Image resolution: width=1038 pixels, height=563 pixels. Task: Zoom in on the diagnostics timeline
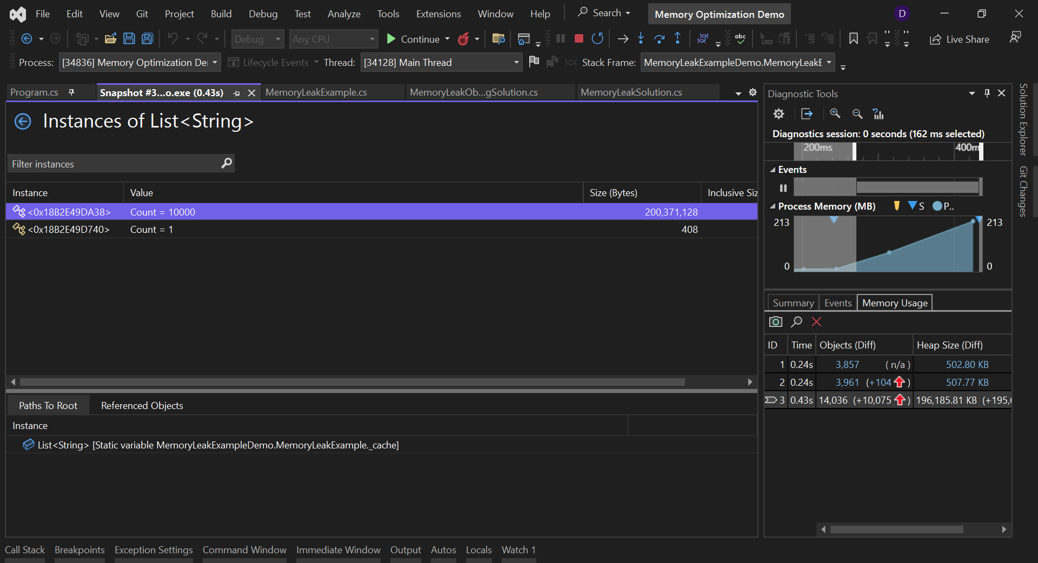point(835,113)
